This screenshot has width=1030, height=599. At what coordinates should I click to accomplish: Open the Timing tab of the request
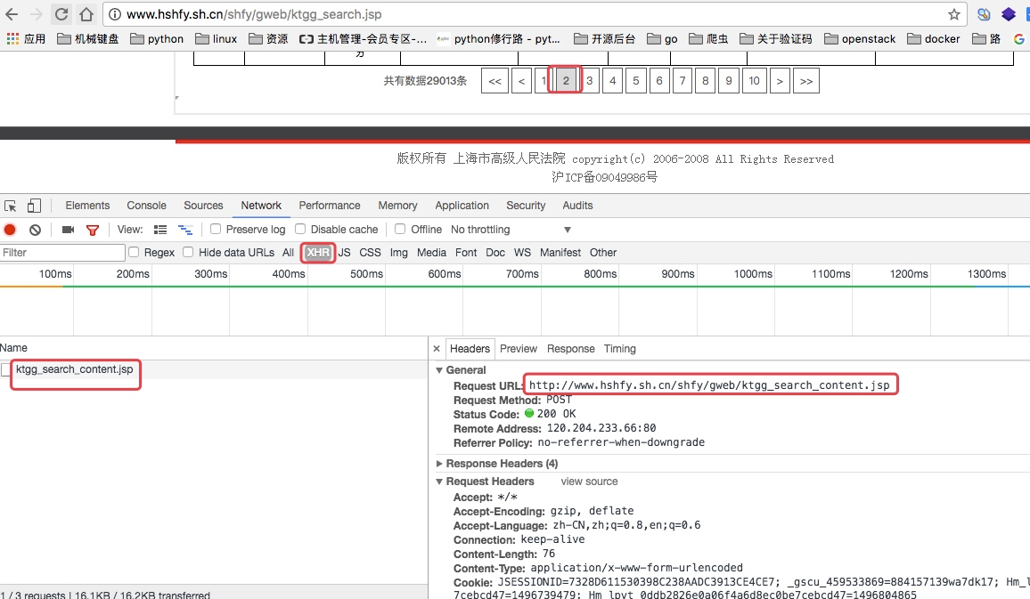pos(619,349)
